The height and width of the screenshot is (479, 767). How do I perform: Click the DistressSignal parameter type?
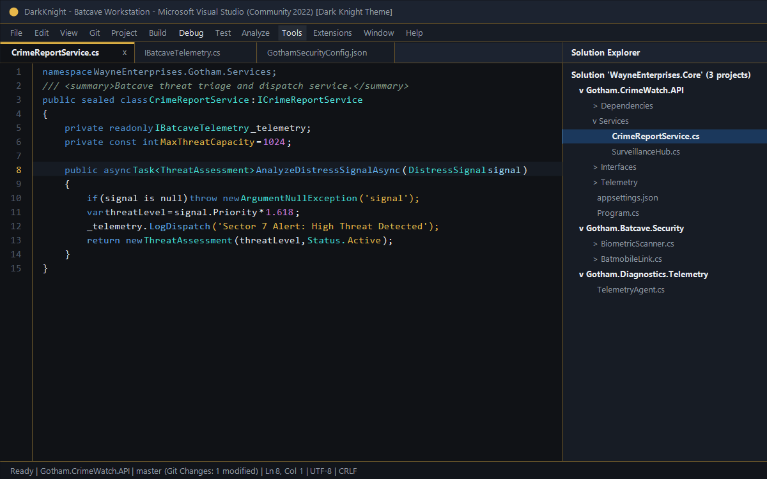pos(447,170)
